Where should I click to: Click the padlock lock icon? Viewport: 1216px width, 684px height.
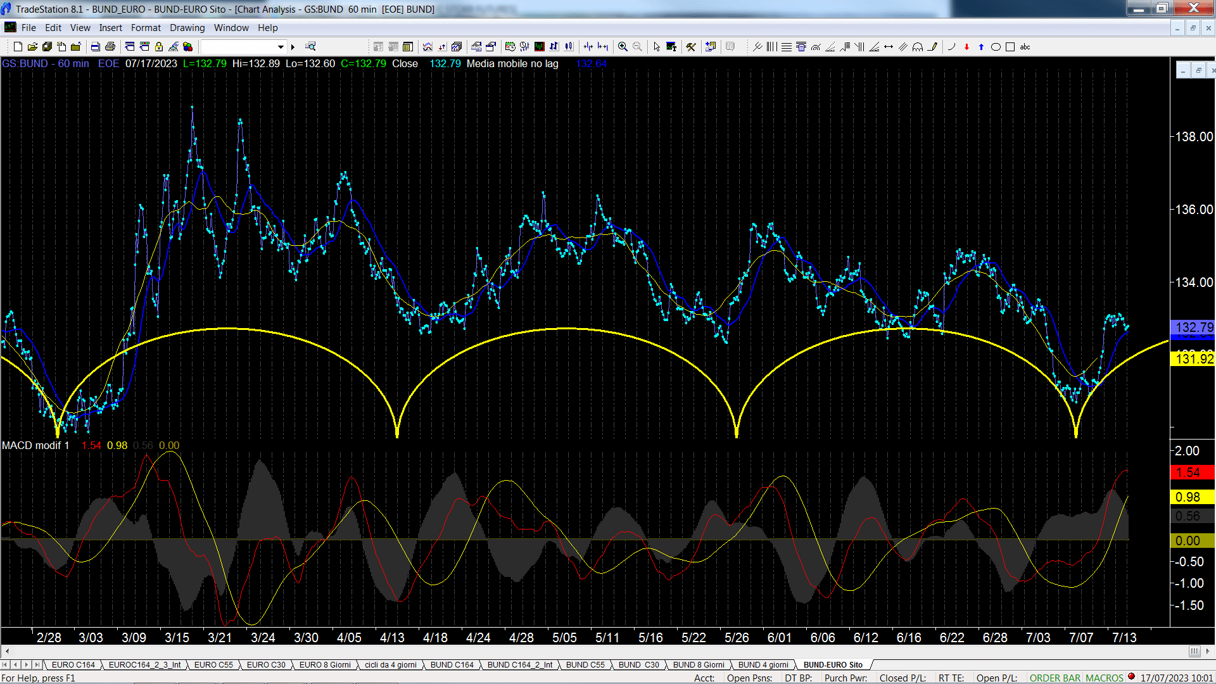159,46
